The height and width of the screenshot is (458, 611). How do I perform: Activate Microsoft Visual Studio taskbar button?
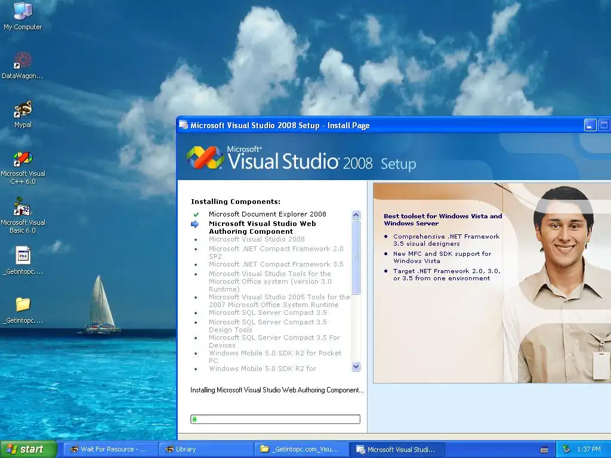pyautogui.click(x=397, y=449)
